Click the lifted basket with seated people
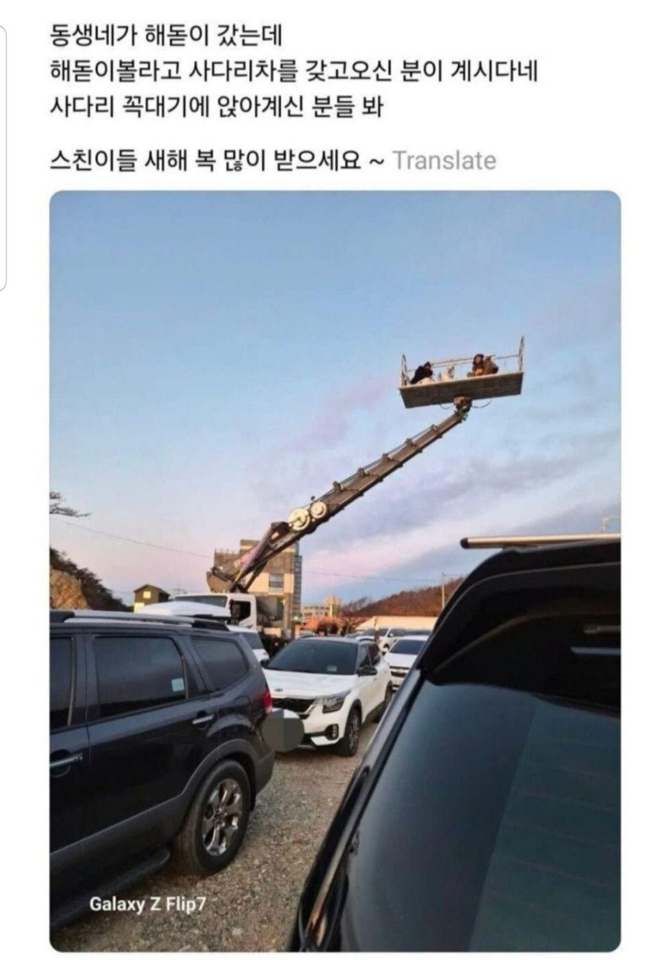 click(x=462, y=376)
